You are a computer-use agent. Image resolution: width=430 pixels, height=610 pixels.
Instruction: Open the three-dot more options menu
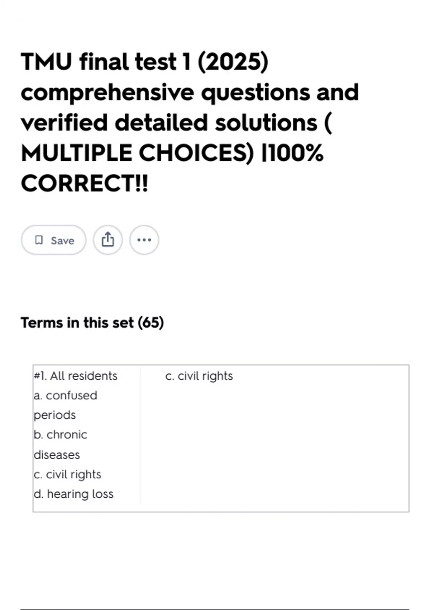click(x=144, y=240)
